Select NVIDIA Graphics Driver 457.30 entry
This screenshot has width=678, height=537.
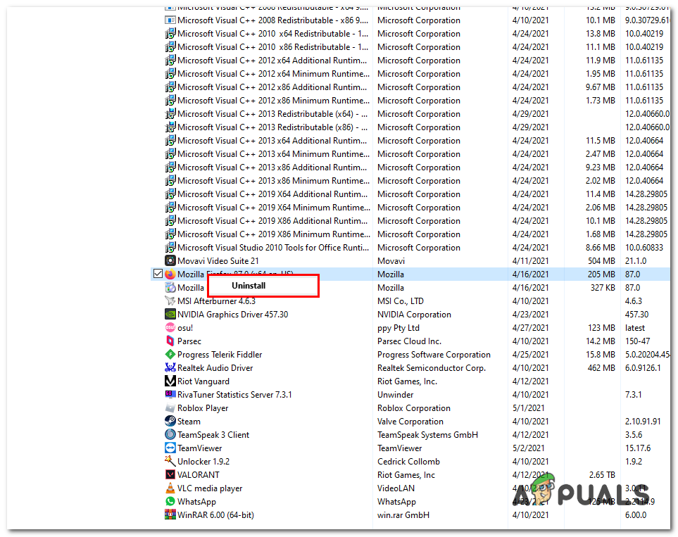pyautogui.click(x=232, y=315)
